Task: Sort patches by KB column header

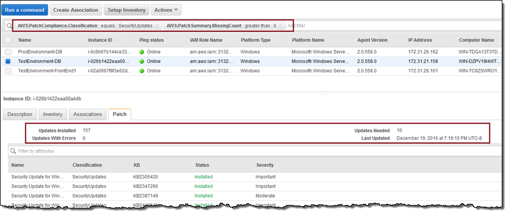Action: pos(137,165)
